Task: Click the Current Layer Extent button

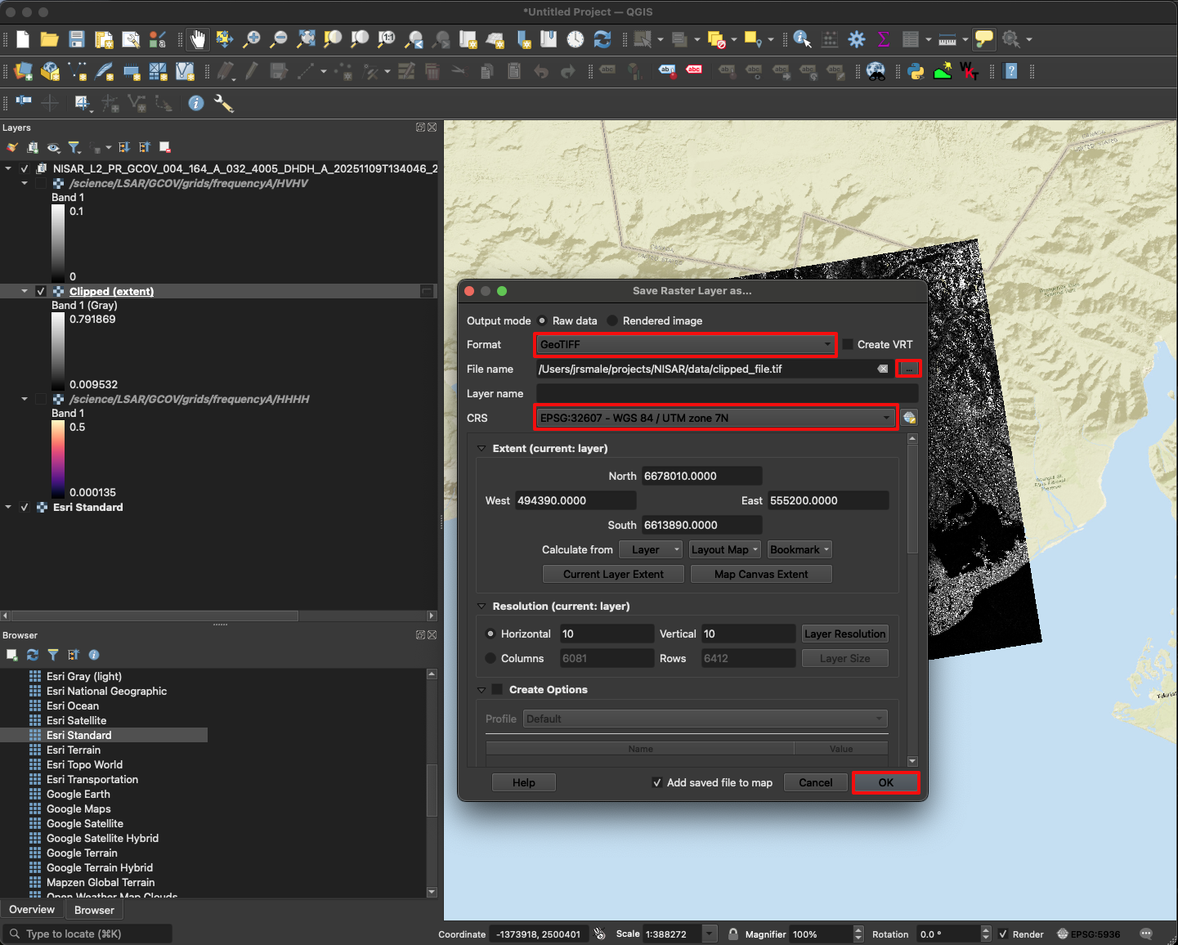Action: 612,574
